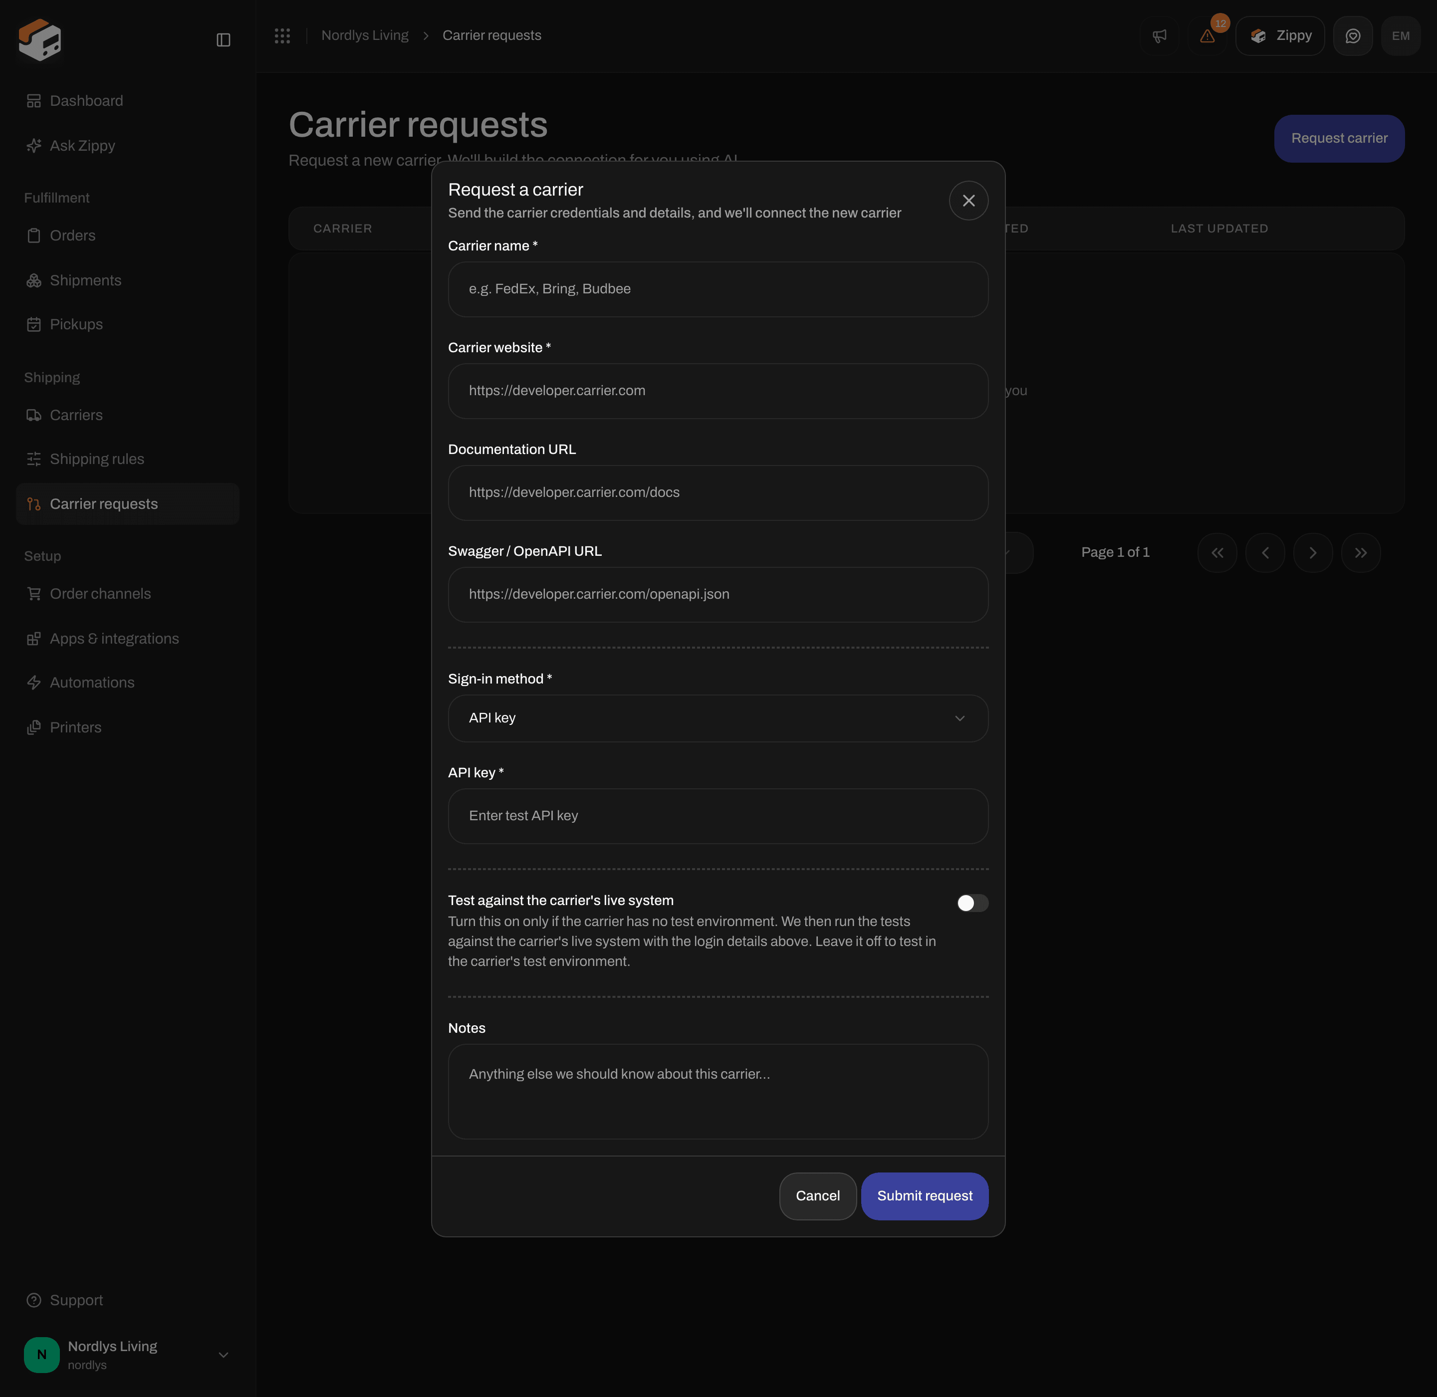Open Ask Zippy in sidebar

(128, 146)
